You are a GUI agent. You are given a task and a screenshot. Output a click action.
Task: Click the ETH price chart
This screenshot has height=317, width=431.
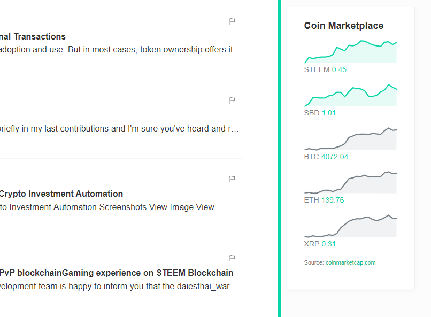coord(350,182)
